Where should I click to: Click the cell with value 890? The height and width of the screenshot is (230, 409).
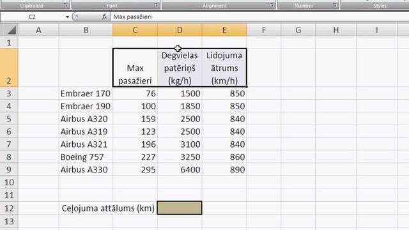click(x=224, y=170)
